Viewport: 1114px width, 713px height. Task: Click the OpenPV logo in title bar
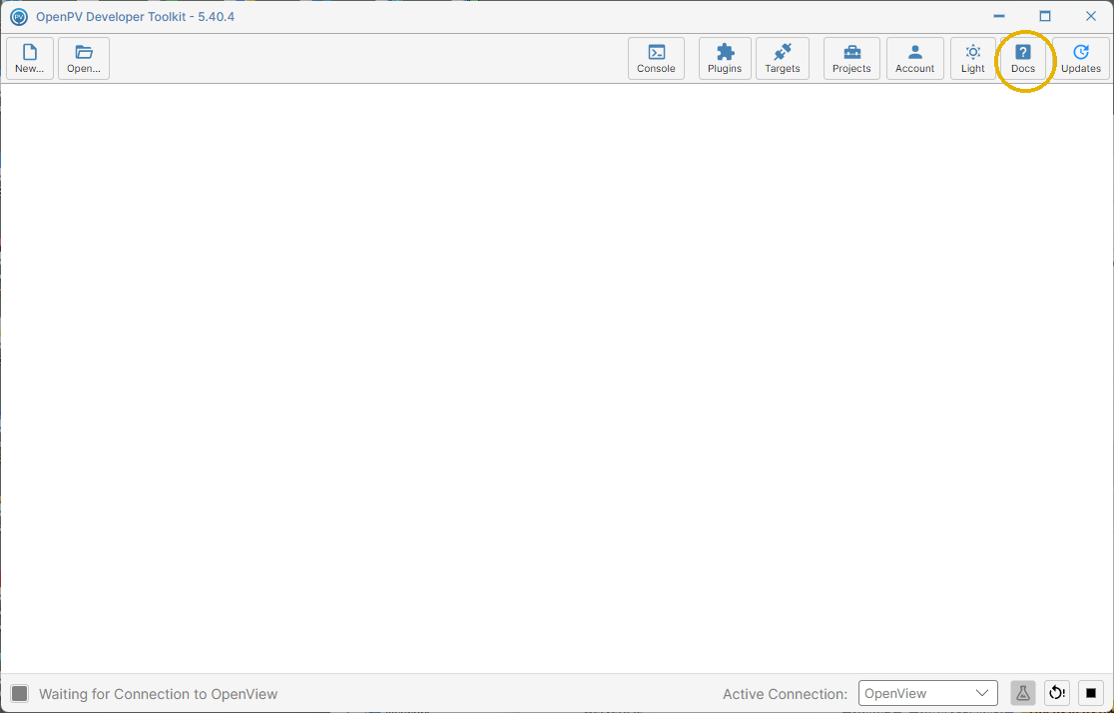(19, 16)
